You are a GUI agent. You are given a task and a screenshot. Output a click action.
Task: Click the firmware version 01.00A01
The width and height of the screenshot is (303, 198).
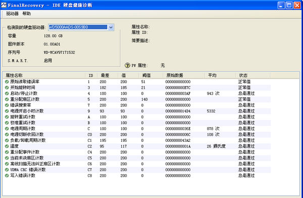(52, 44)
